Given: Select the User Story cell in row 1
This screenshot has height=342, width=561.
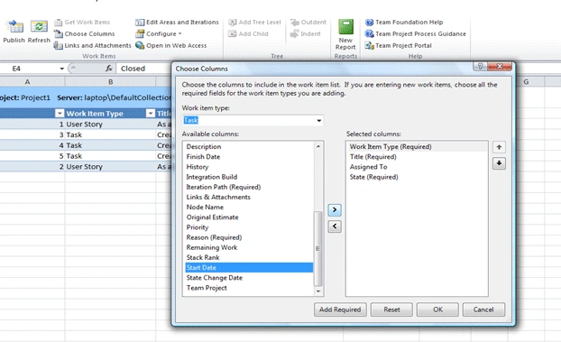Looking at the screenshot, I should coord(111,125).
